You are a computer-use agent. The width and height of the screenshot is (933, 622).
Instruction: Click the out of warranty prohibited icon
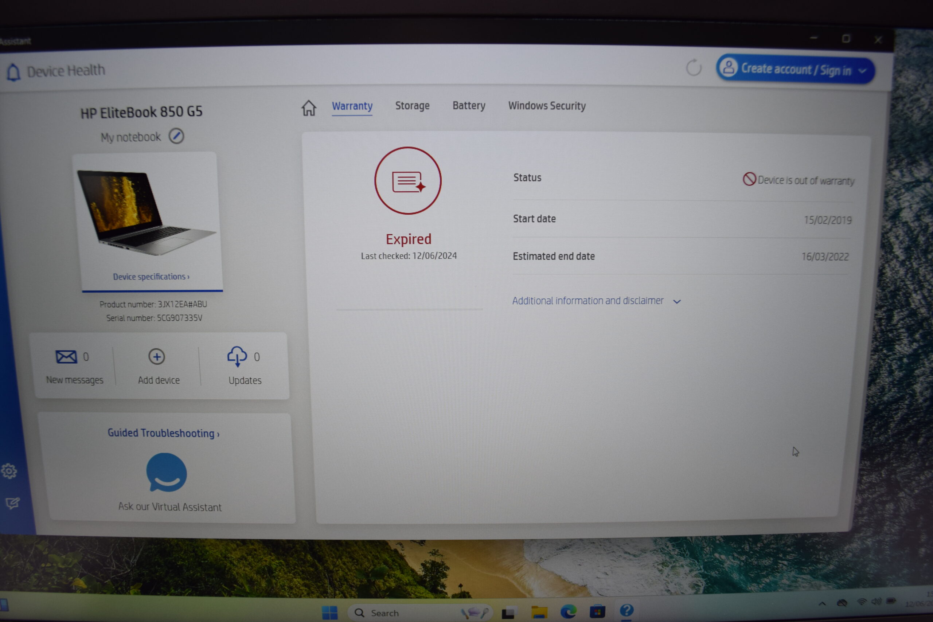pyautogui.click(x=749, y=179)
